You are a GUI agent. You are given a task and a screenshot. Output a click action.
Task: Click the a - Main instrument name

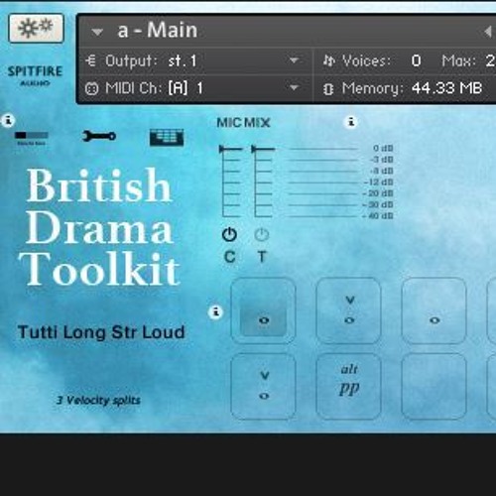158,31
